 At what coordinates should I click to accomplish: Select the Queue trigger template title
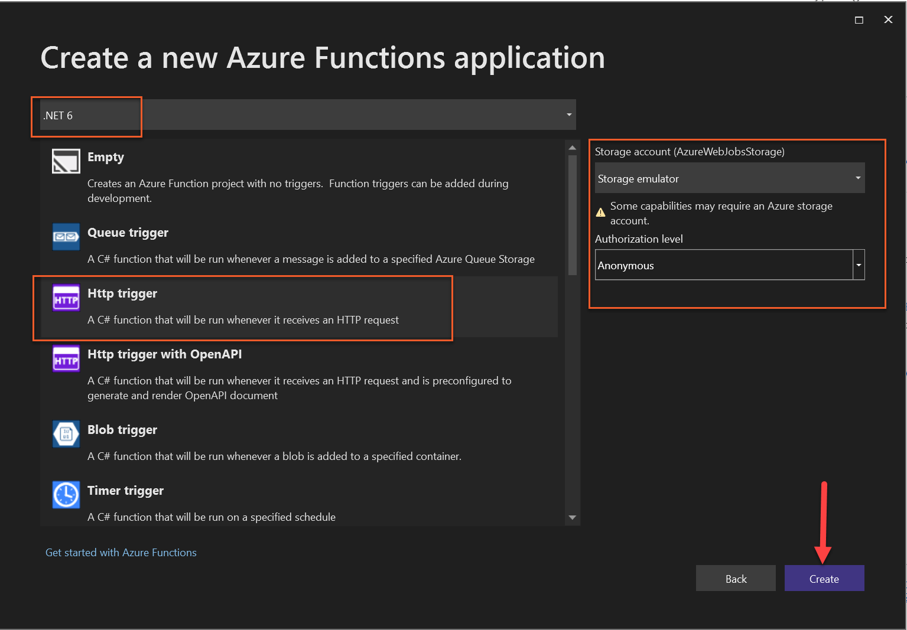pos(128,233)
